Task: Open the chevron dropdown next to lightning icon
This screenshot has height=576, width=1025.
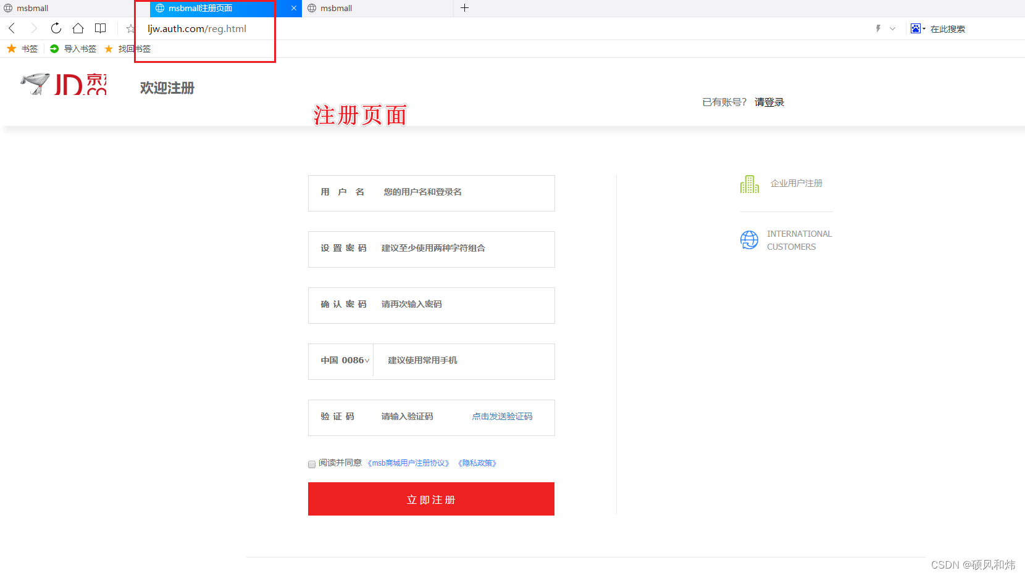Action: (892, 28)
